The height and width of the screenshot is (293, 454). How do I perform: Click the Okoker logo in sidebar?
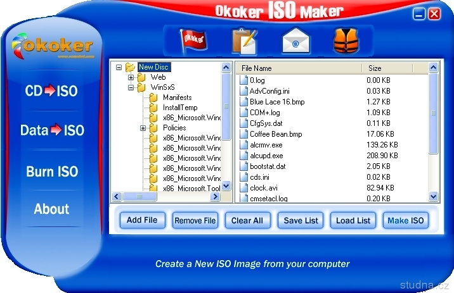tap(52, 46)
